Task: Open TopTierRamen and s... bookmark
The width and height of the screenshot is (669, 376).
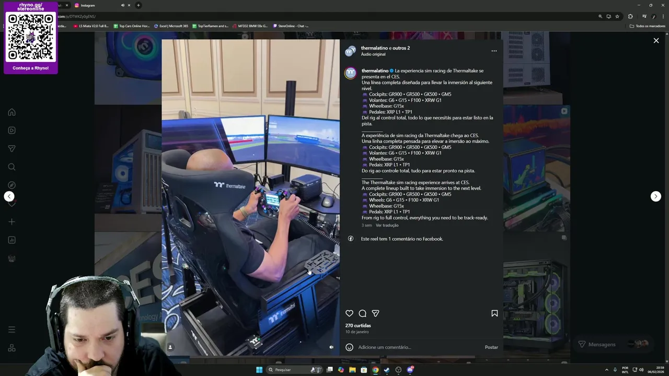Action: coord(210,26)
